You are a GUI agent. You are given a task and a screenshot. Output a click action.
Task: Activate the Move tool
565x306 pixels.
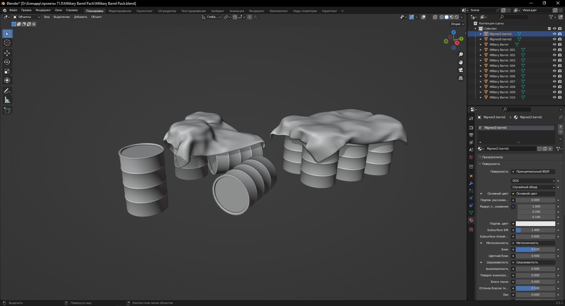(x=7, y=53)
